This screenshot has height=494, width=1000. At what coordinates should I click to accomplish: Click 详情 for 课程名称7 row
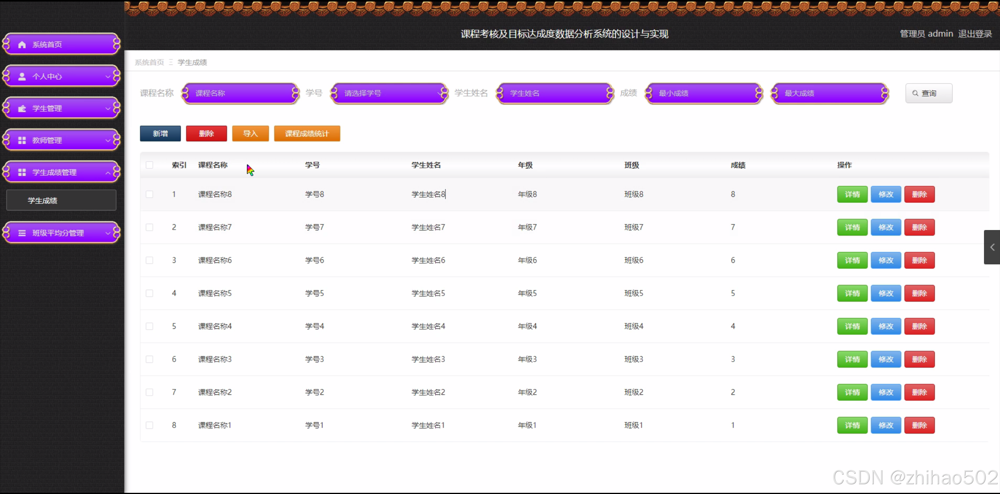pos(852,227)
